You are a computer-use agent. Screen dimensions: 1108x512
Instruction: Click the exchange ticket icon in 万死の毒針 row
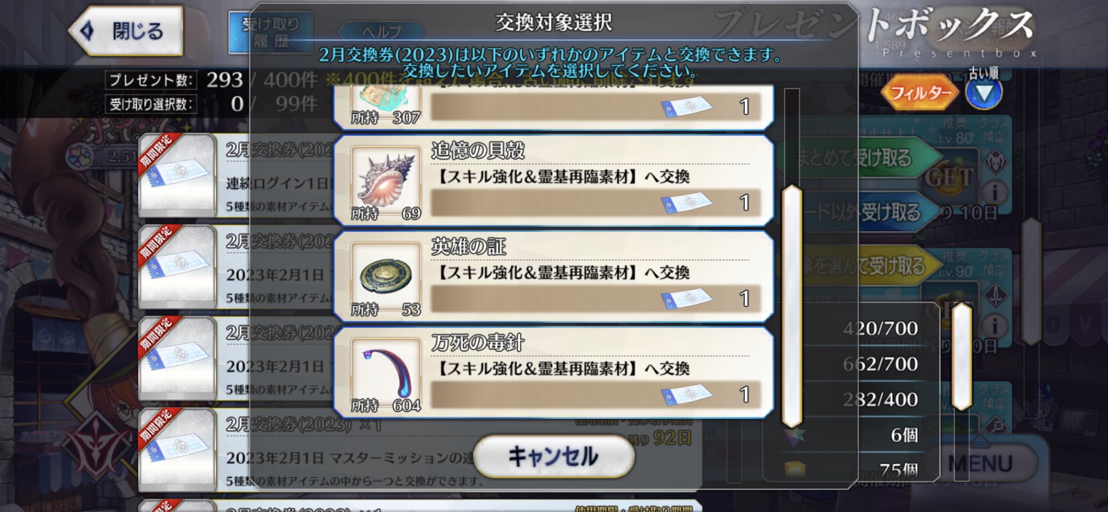(x=686, y=394)
